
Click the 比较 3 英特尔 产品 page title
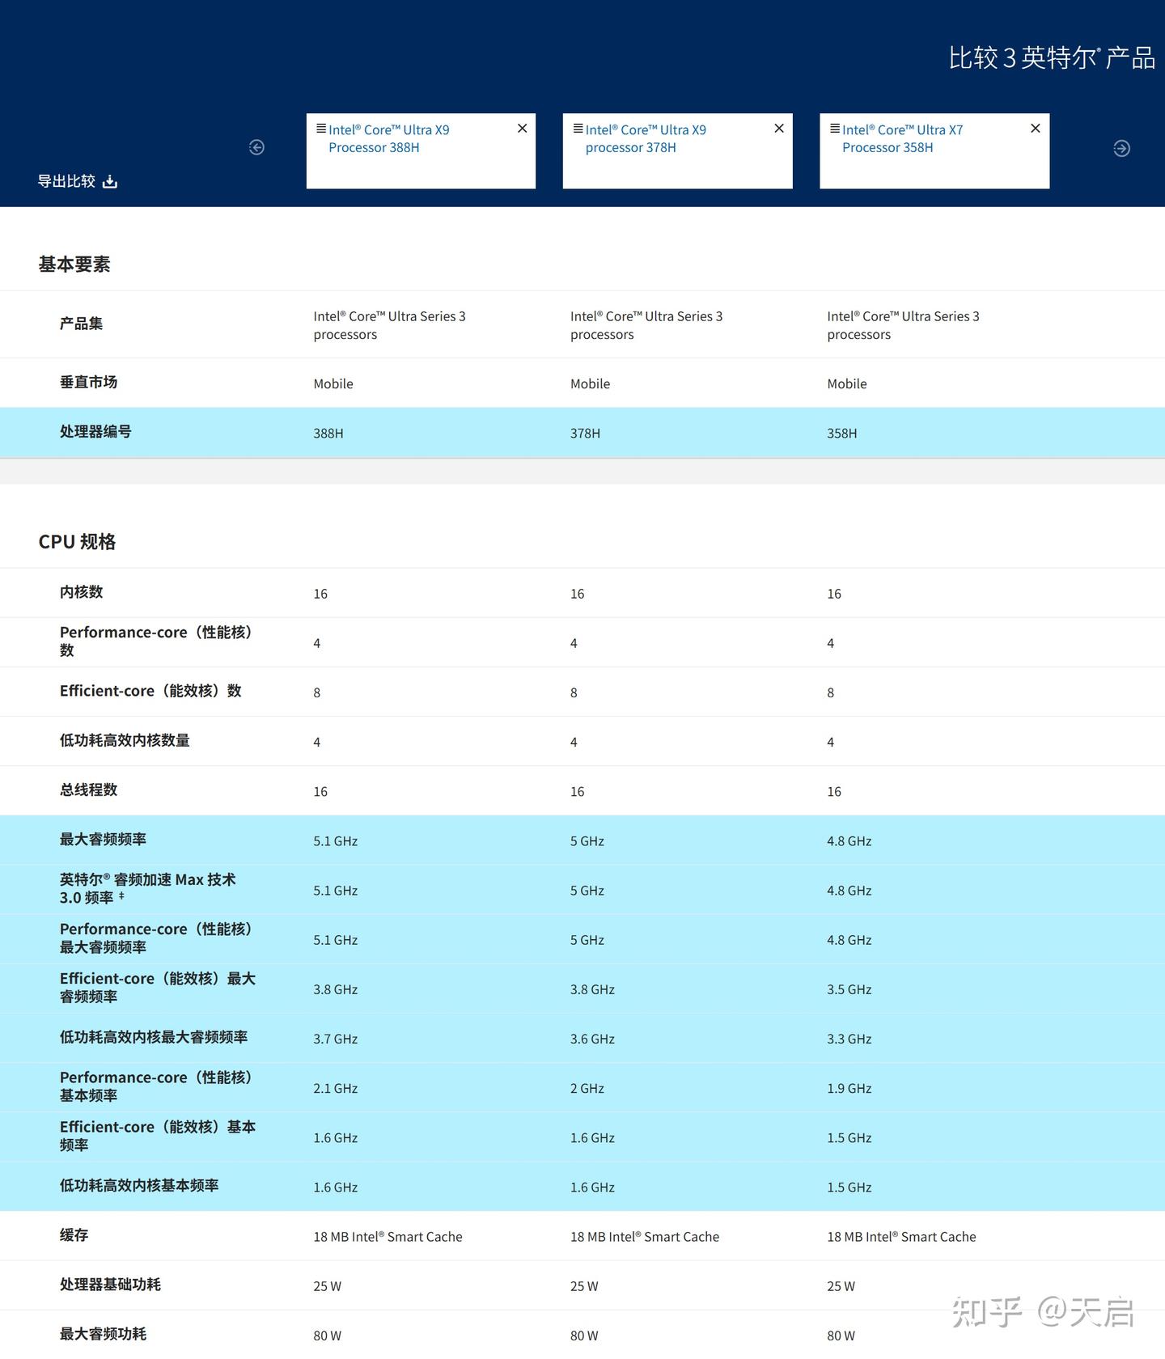[x=1052, y=57]
